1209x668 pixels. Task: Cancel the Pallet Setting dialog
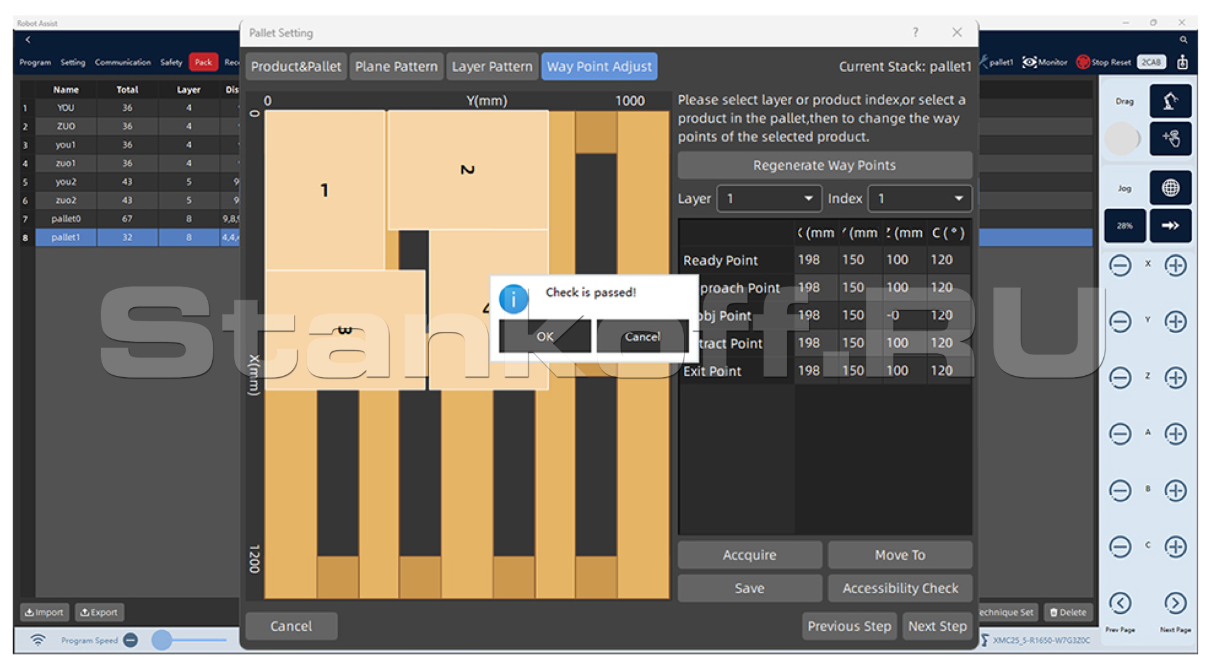click(291, 626)
